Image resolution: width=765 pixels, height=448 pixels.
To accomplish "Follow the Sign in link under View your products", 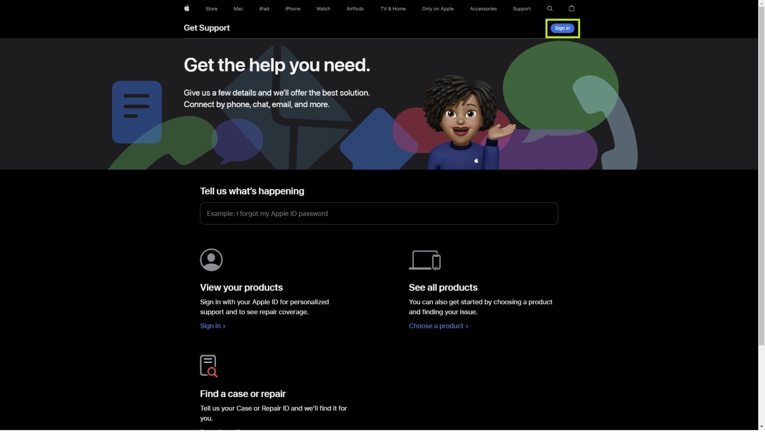I will [x=213, y=326].
